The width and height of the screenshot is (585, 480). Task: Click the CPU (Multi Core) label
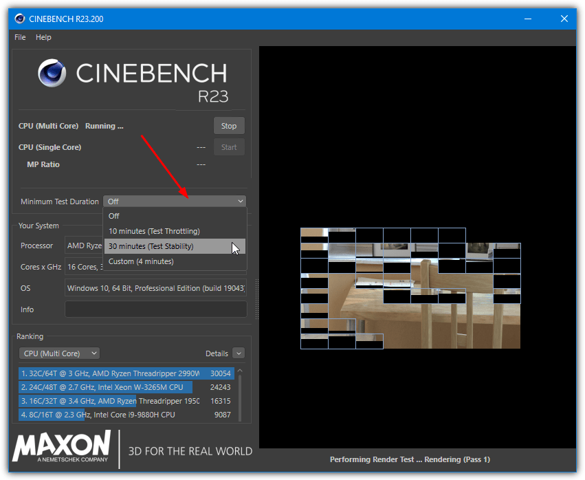[x=49, y=126]
